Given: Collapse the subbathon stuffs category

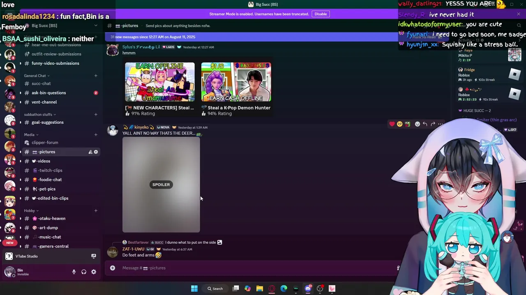Looking at the screenshot, I should pyautogui.click(x=40, y=114).
